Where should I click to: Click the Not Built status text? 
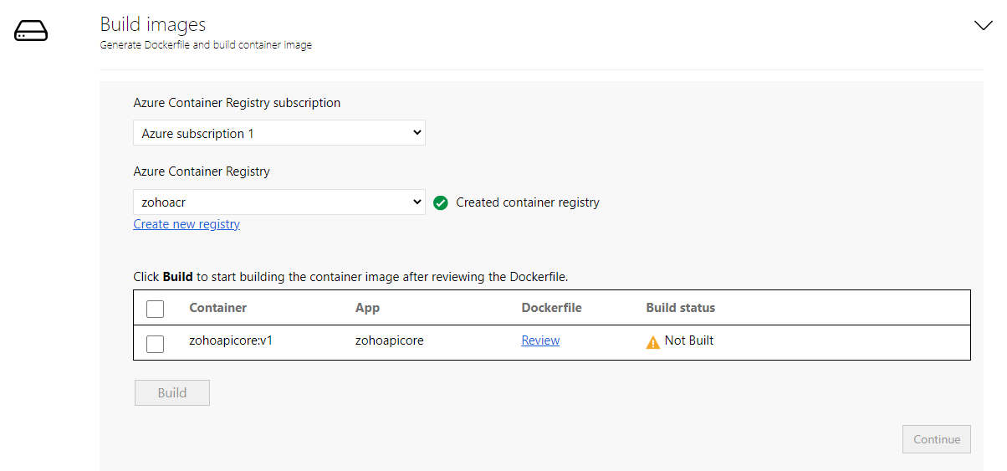pos(688,340)
